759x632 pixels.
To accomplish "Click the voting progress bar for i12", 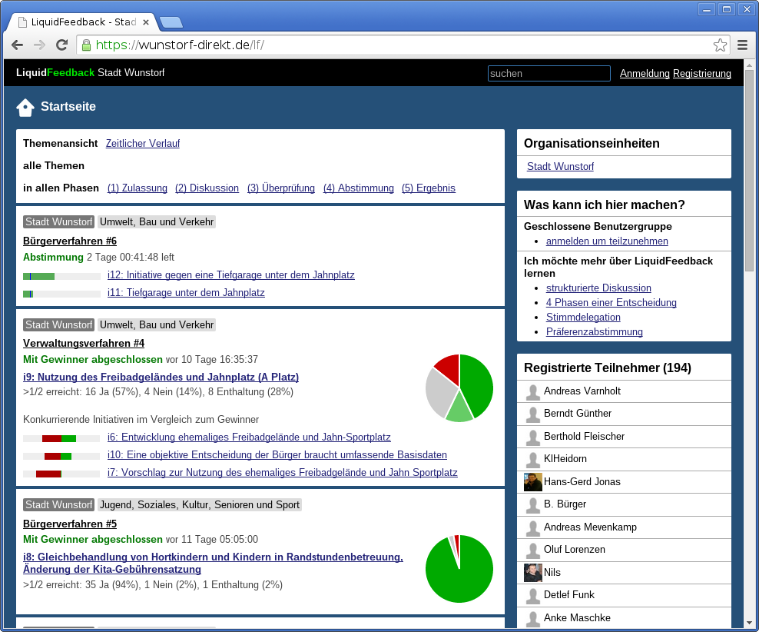I will click(x=61, y=275).
